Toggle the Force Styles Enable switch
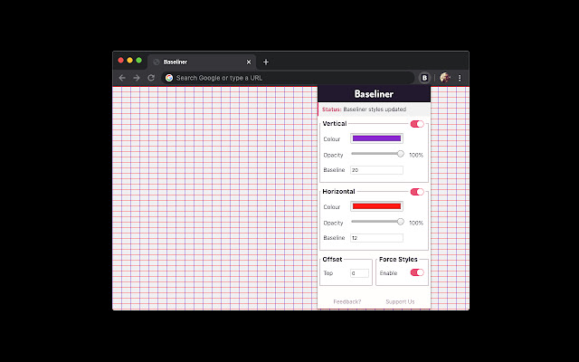Screen dimensions: 579x362 417,272
